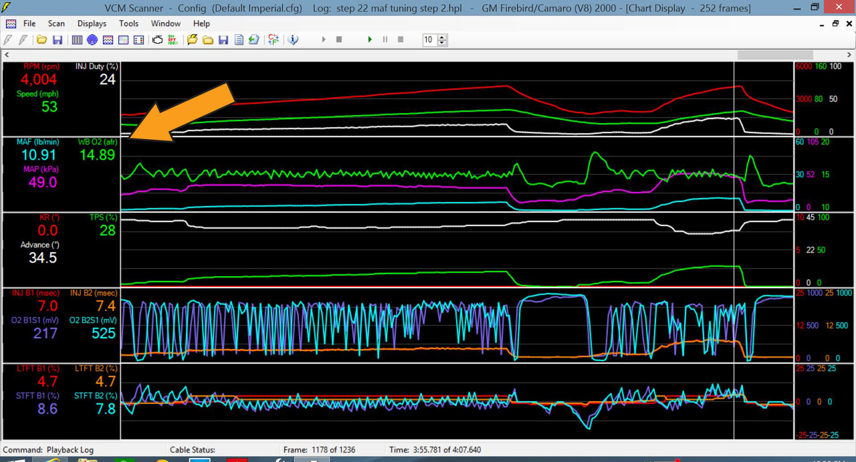Viewport: 856px width, 462px height.
Task: Open the Tools menu
Action: click(128, 23)
